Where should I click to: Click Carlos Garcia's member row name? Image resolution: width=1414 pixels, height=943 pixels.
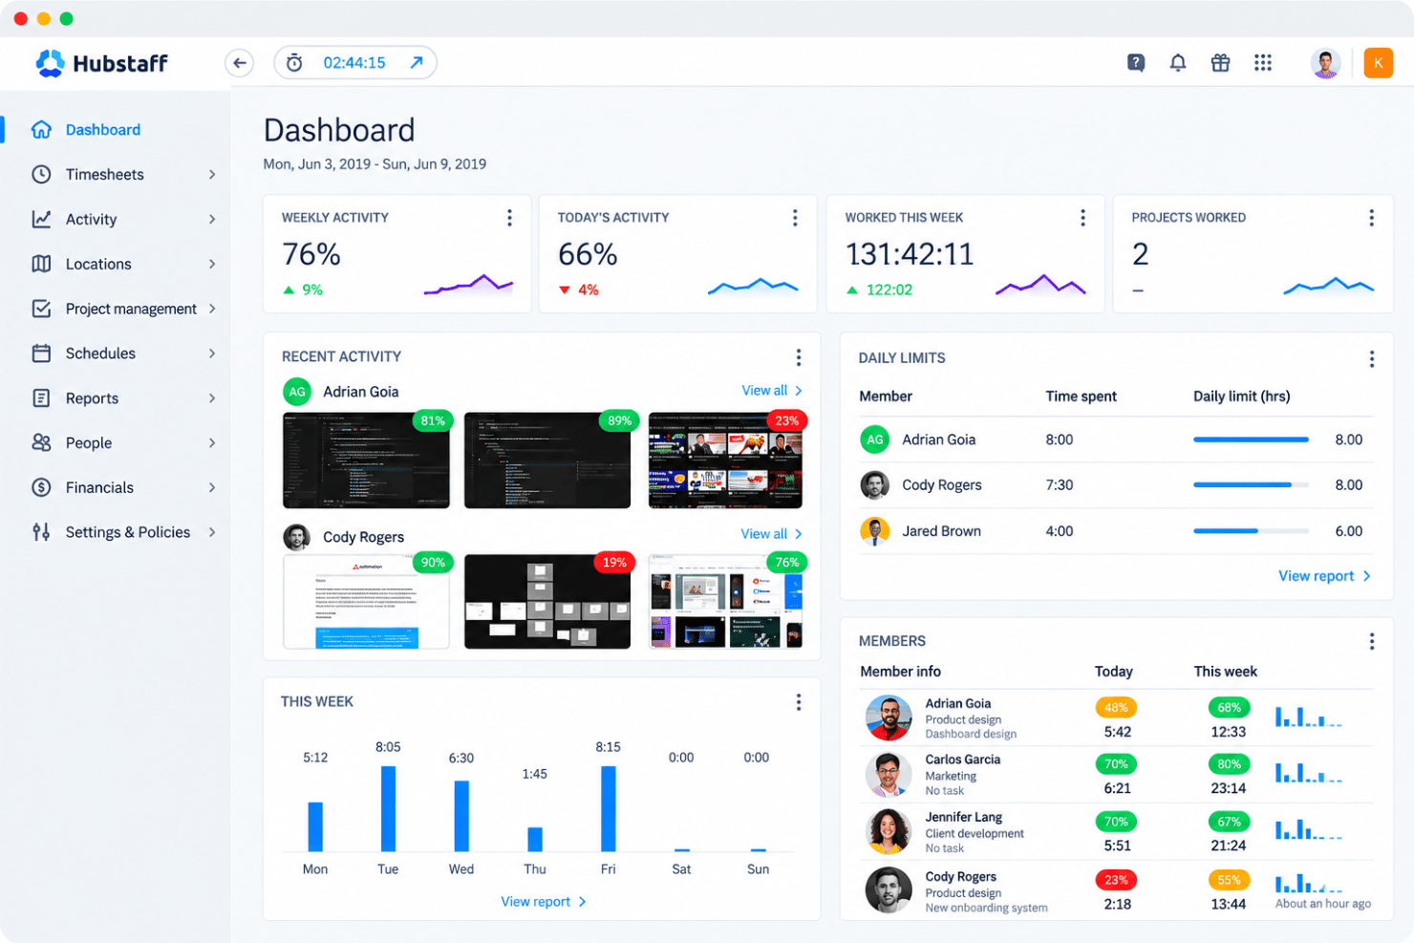962,760
